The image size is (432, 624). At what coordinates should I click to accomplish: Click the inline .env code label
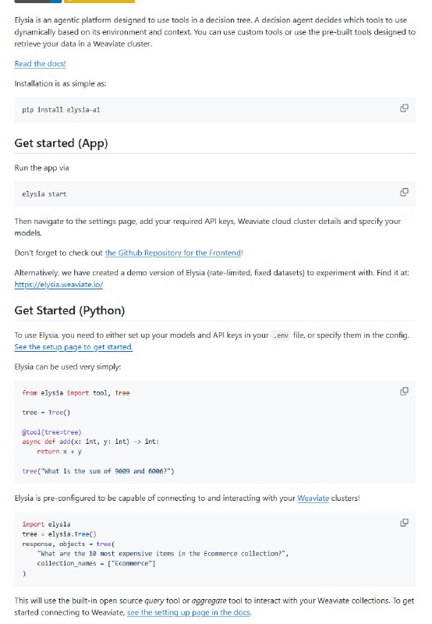click(281, 335)
